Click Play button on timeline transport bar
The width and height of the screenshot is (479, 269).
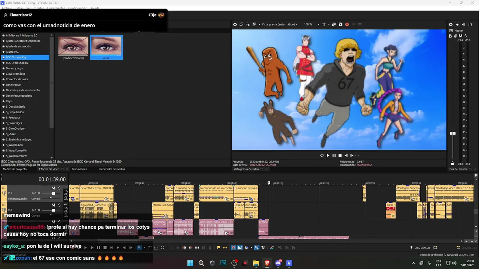92,247
